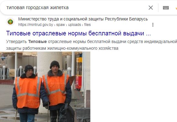Click the bold word 'Типовые' in snippet
The width and height of the screenshot is (177, 122).
point(37,42)
